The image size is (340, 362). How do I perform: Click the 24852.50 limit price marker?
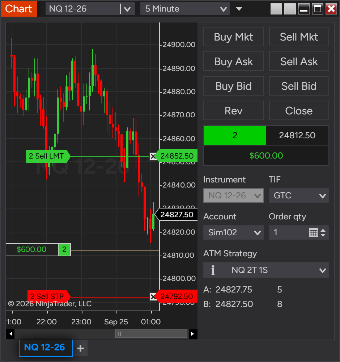tap(177, 156)
